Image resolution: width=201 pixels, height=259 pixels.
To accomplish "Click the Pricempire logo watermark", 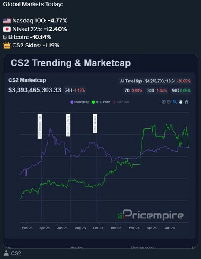I will [150, 215].
